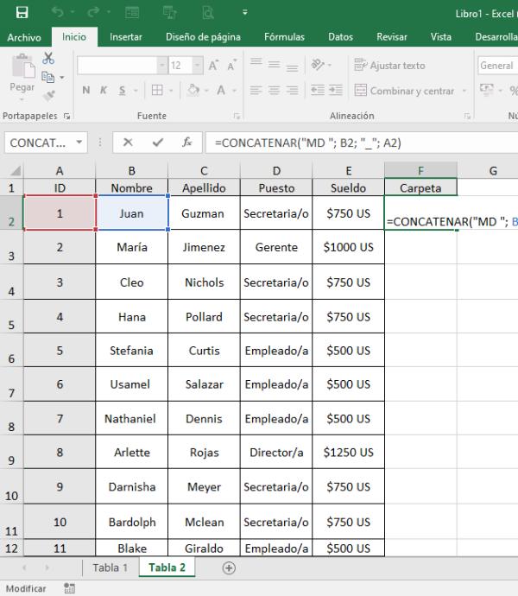This screenshot has width=518, height=596.
Task: Open the font size dropdown
Action: tap(197, 66)
